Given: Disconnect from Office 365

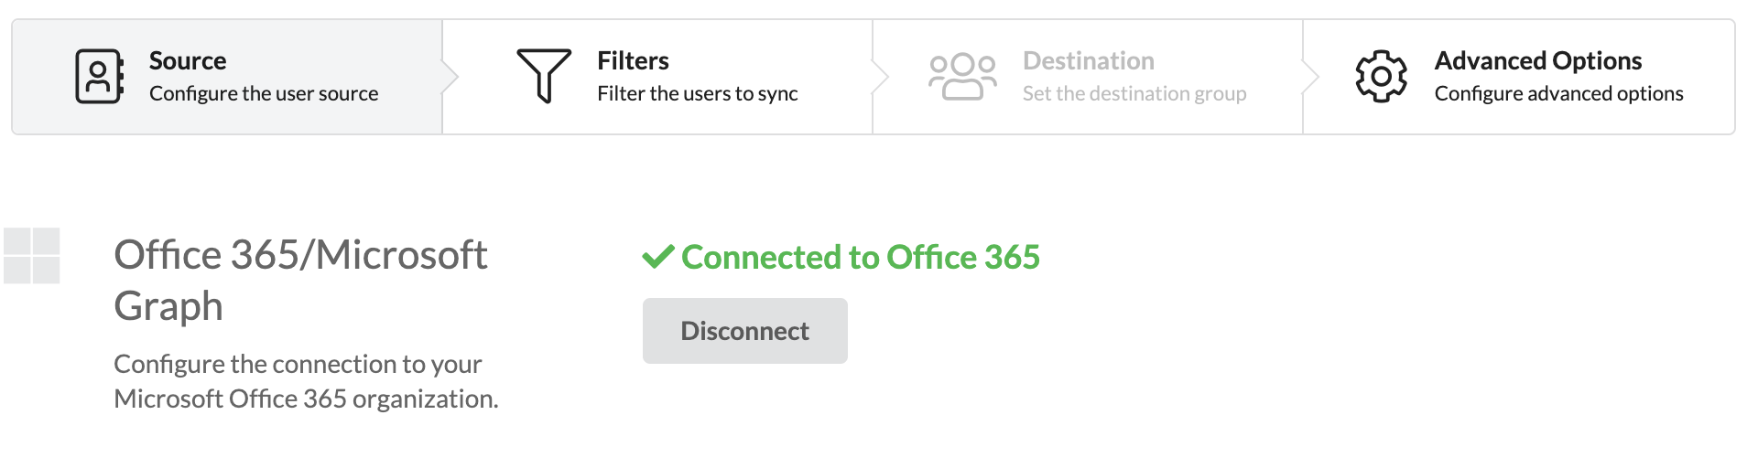Looking at the screenshot, I should [x=744, y=331].
